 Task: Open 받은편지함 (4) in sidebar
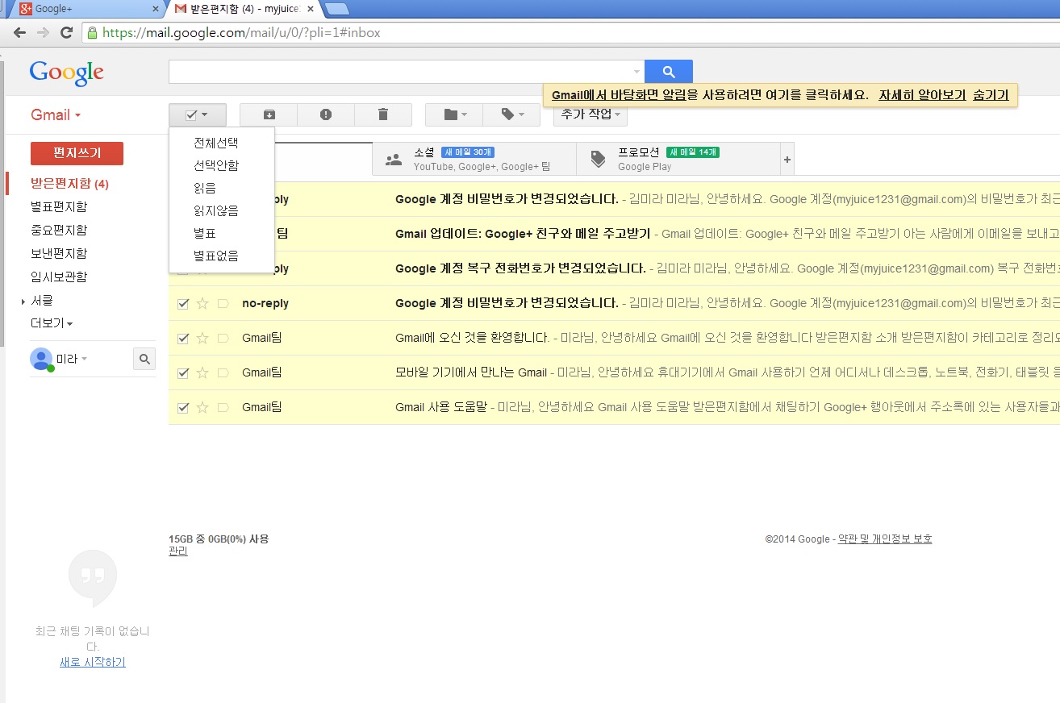click(x=69, y=184)
